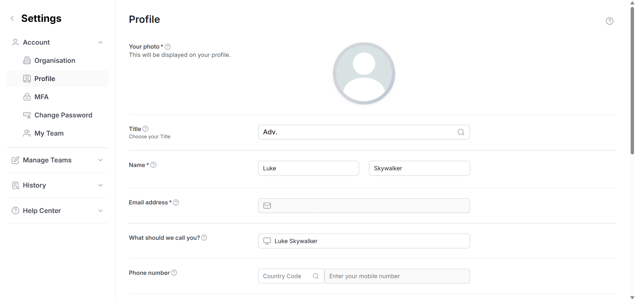Click the help icon beside Title label
635x300 pixels.
(145, 129)
